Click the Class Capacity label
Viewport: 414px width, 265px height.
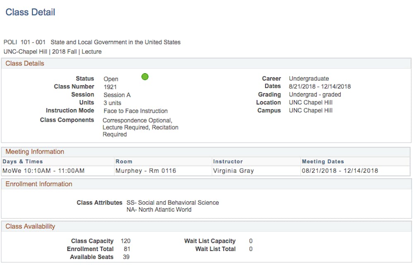click(x=92, y=241)
